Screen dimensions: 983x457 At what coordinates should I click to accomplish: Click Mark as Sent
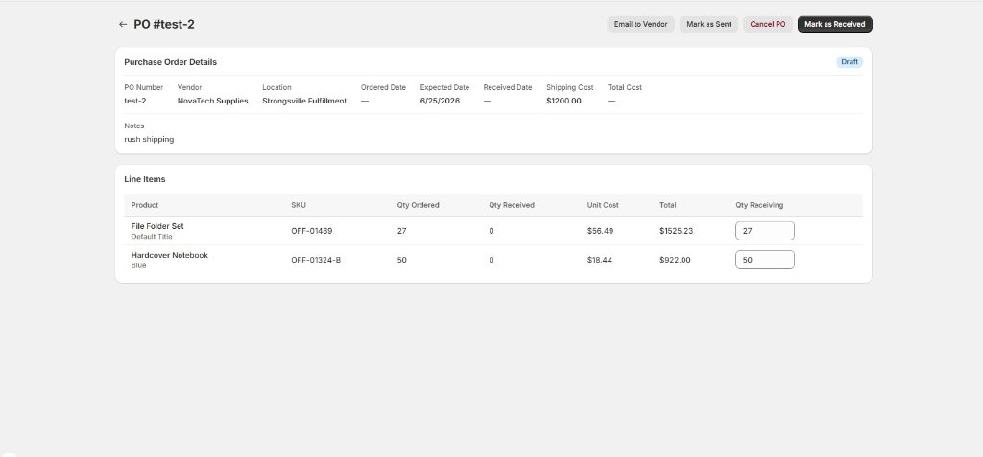click(709, 24)
